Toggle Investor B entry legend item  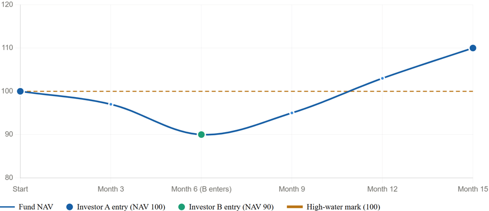coord(231,207)
